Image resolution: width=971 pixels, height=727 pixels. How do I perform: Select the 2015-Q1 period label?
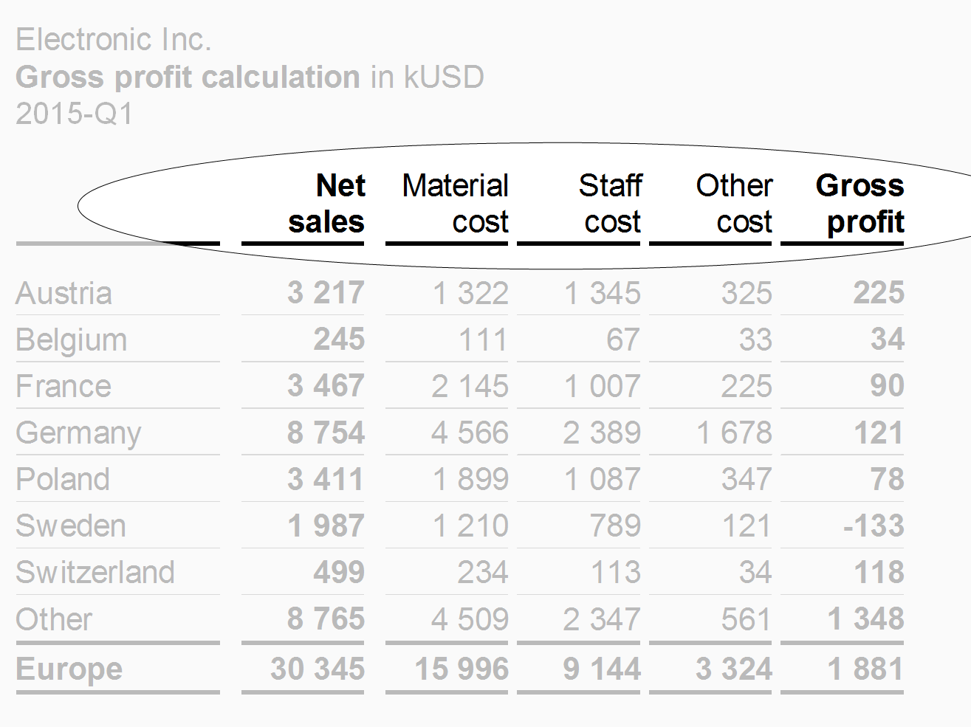click(75, 114)
